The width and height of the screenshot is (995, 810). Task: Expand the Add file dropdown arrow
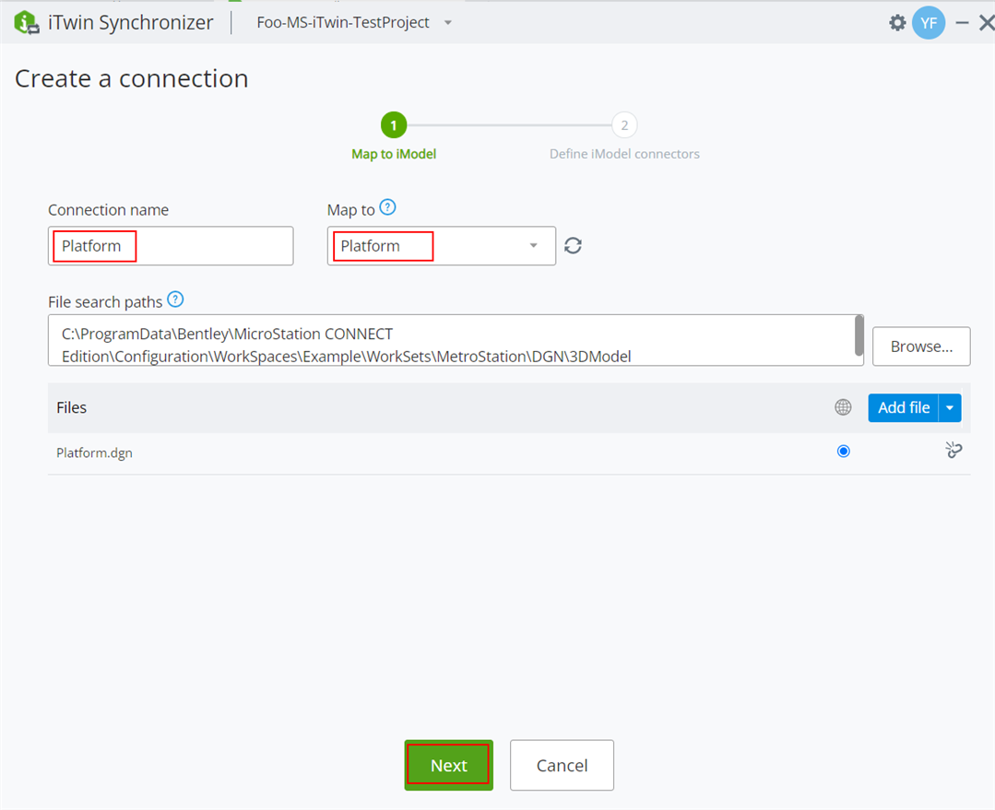(949, 408)
